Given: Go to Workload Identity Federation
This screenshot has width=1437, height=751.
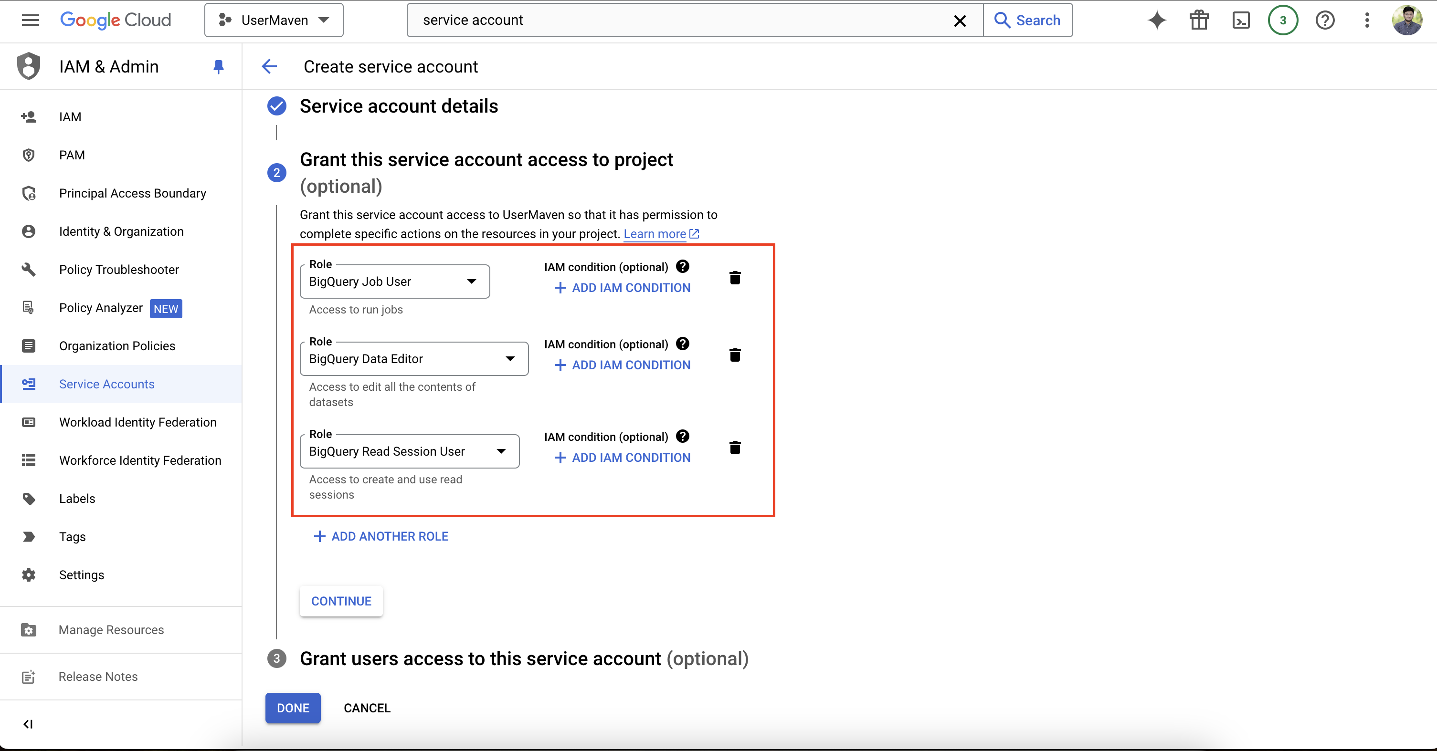Looking at the screenshot, I should tap(138, 423).
